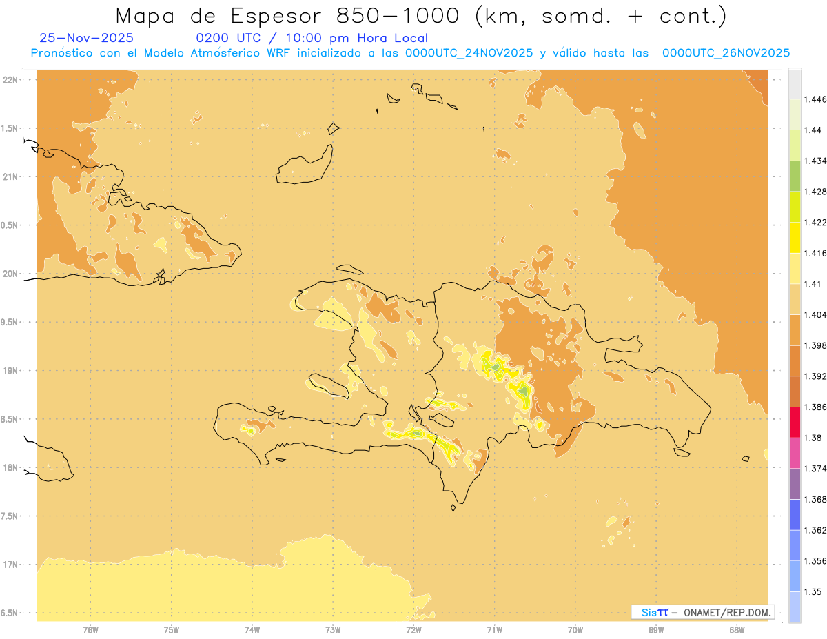Click the legend value 1.35
Screen dimensions: 827x639
[813, 591]
